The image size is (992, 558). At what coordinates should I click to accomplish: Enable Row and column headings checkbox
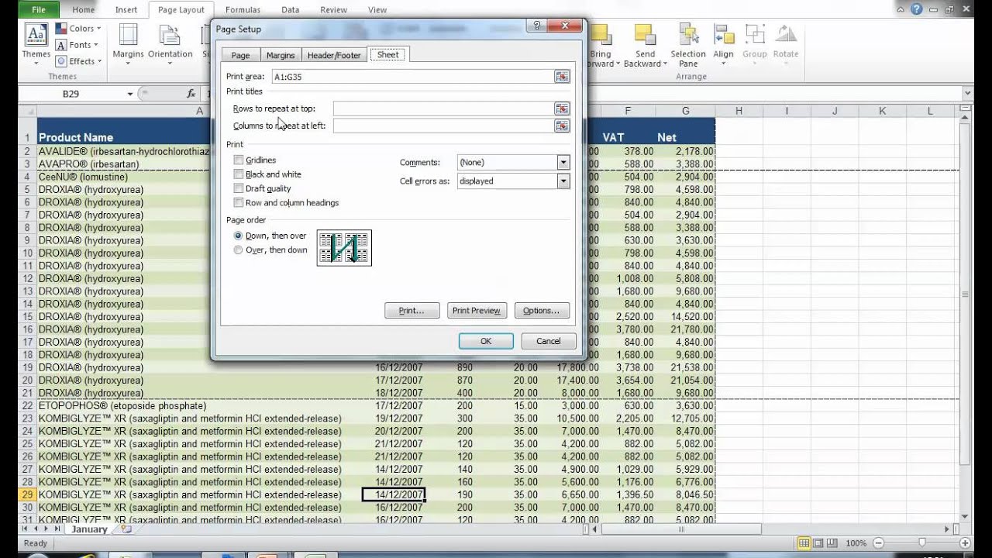(239, 202)
